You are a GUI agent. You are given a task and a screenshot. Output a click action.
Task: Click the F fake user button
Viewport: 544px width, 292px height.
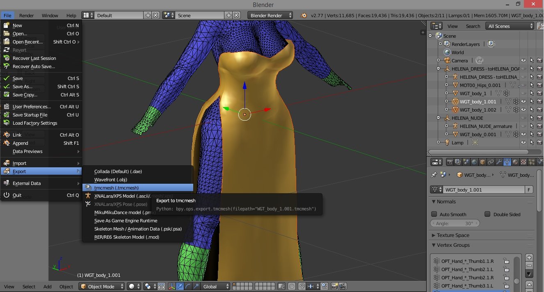point(529,190)
